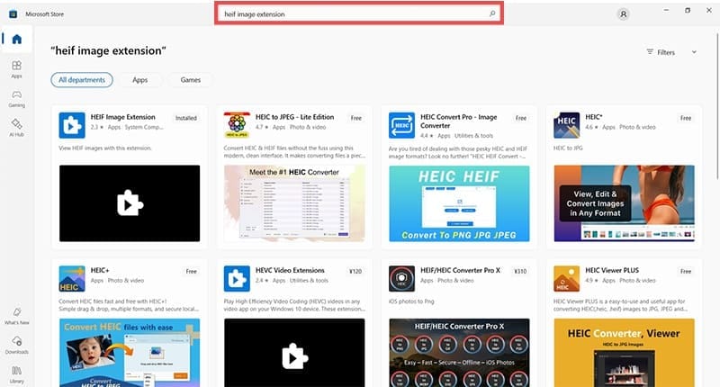Viewport: 720px width, 387px height.
Task: Click 'View HEIF images with this extension' text
Action: (105, 148)
